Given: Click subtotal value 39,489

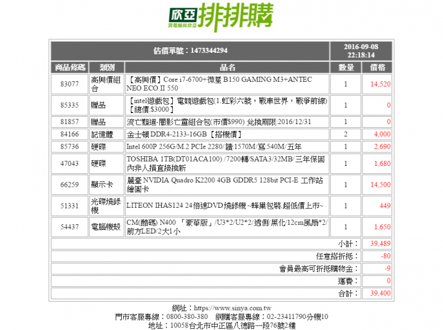Looking at the screenshot, I should (380, 244).
